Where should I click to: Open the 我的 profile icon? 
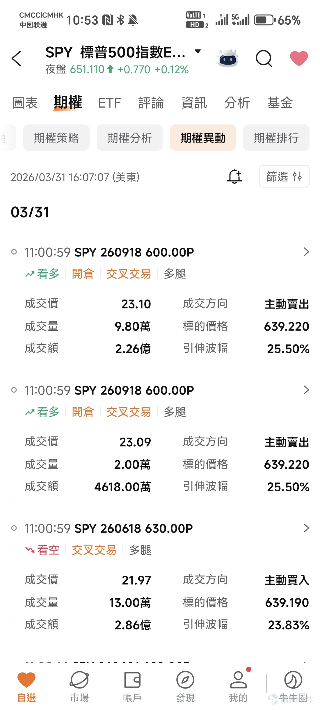[x=238, y=680]
